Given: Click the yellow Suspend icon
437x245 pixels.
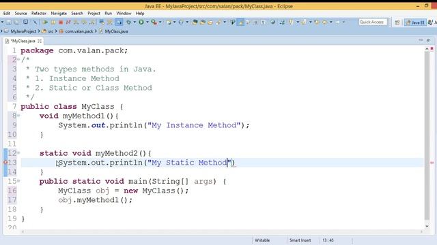Looking at the screenshot, I should (x=53, y=22).
